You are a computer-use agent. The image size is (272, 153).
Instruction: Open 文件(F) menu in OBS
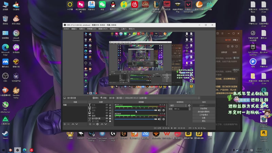(66, 29)
